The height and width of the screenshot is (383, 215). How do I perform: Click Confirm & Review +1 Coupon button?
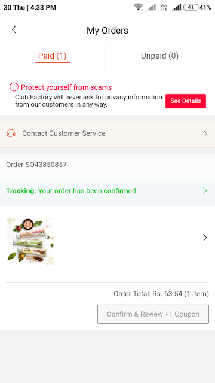click(153, 314)
